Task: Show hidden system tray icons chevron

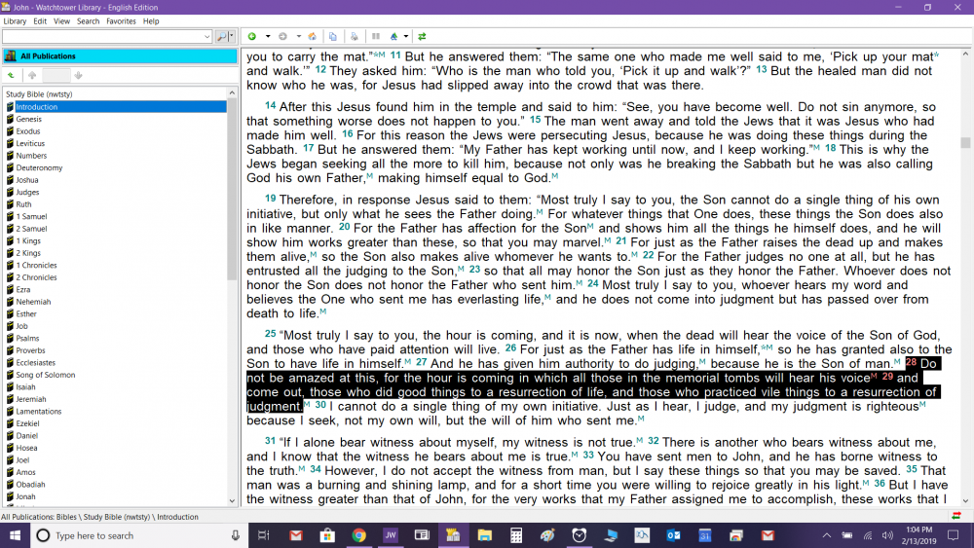Action: click(x=826, y=535)
